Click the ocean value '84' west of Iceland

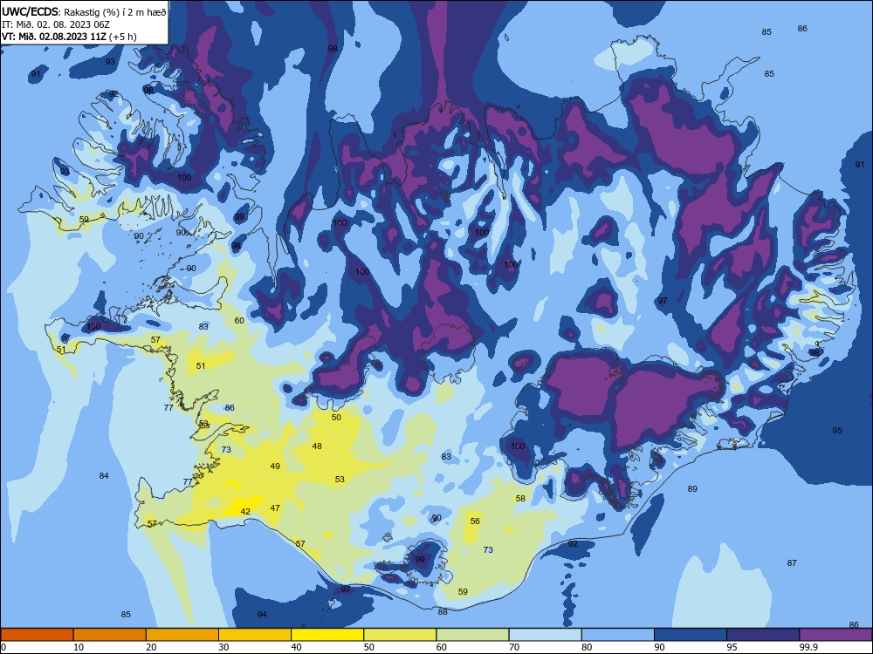click(104, 475)
